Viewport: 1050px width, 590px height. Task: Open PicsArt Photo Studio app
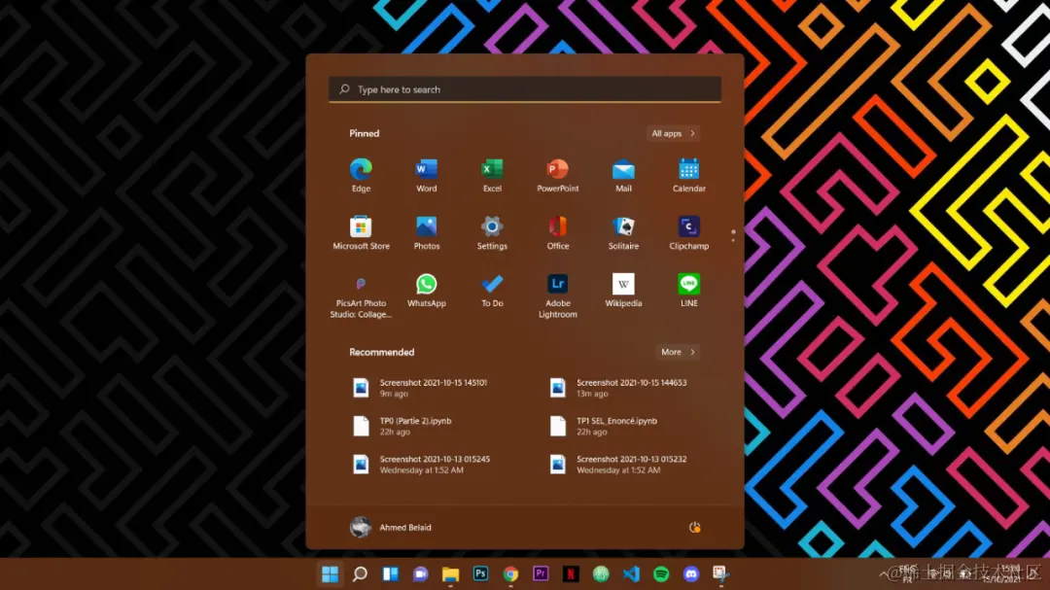click(361, 296)
